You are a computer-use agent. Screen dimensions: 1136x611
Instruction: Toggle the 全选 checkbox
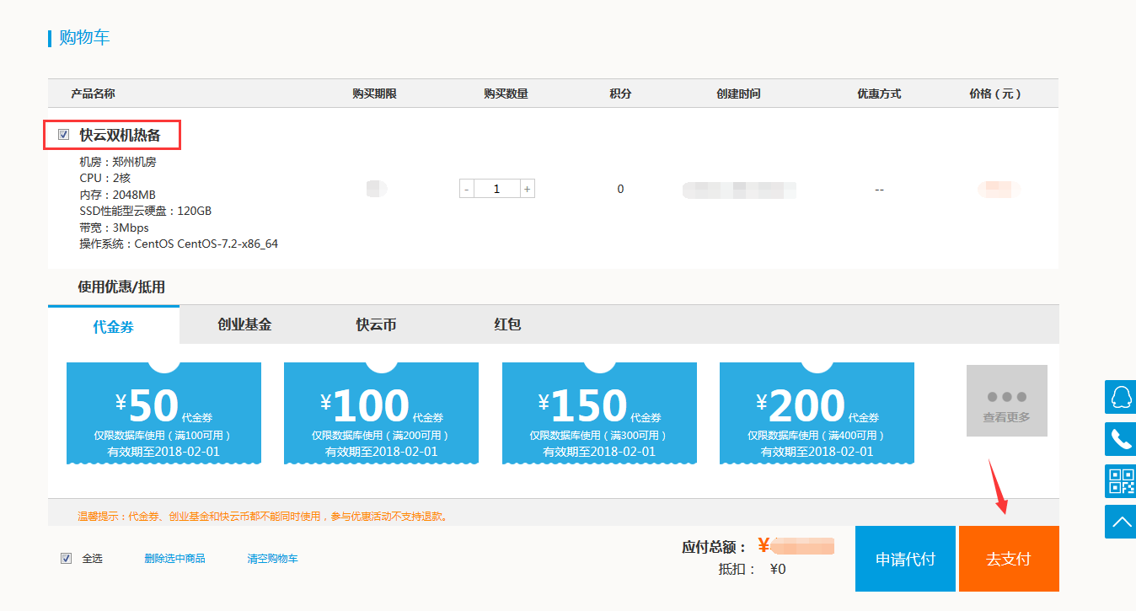(x=67, y=558)
